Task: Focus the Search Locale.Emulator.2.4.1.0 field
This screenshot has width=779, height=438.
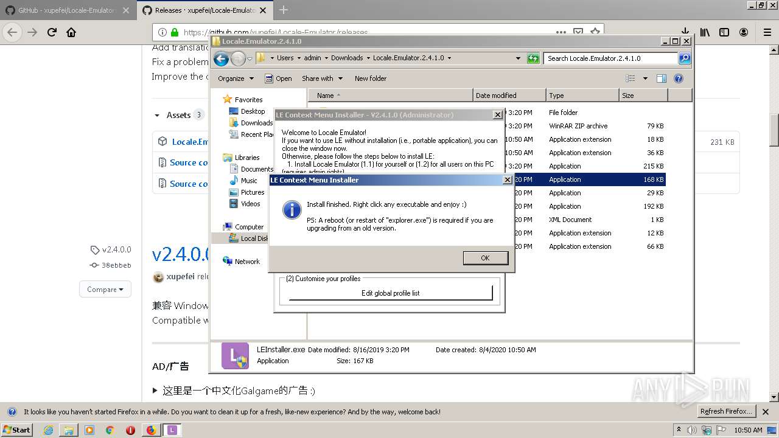Action: coord(610,58)
